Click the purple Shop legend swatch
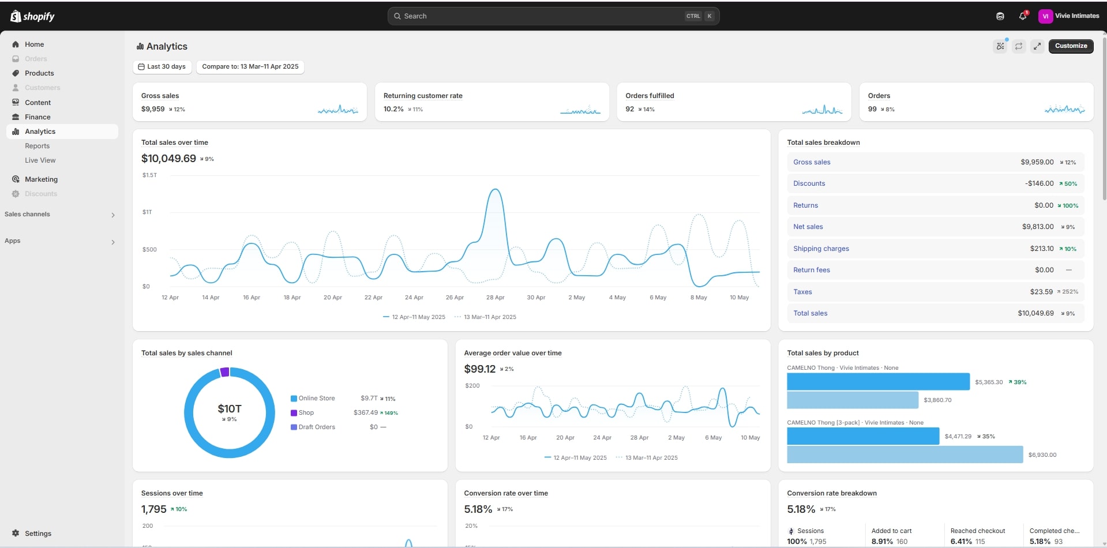 pos(294,413)
